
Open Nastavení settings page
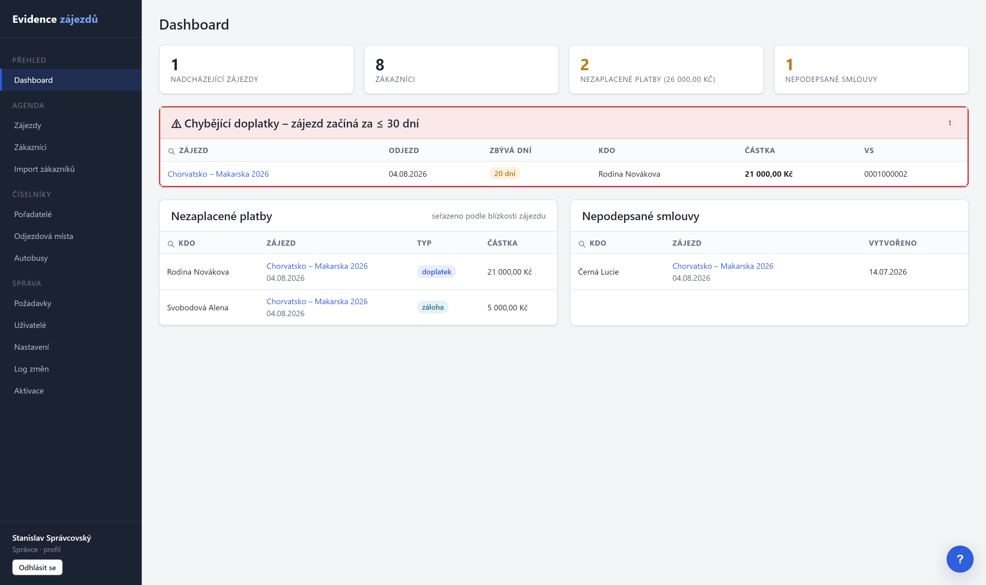(x=71, y=347)
